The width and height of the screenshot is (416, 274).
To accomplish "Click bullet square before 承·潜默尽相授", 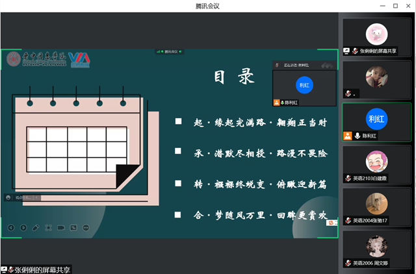I will point(178,151).
